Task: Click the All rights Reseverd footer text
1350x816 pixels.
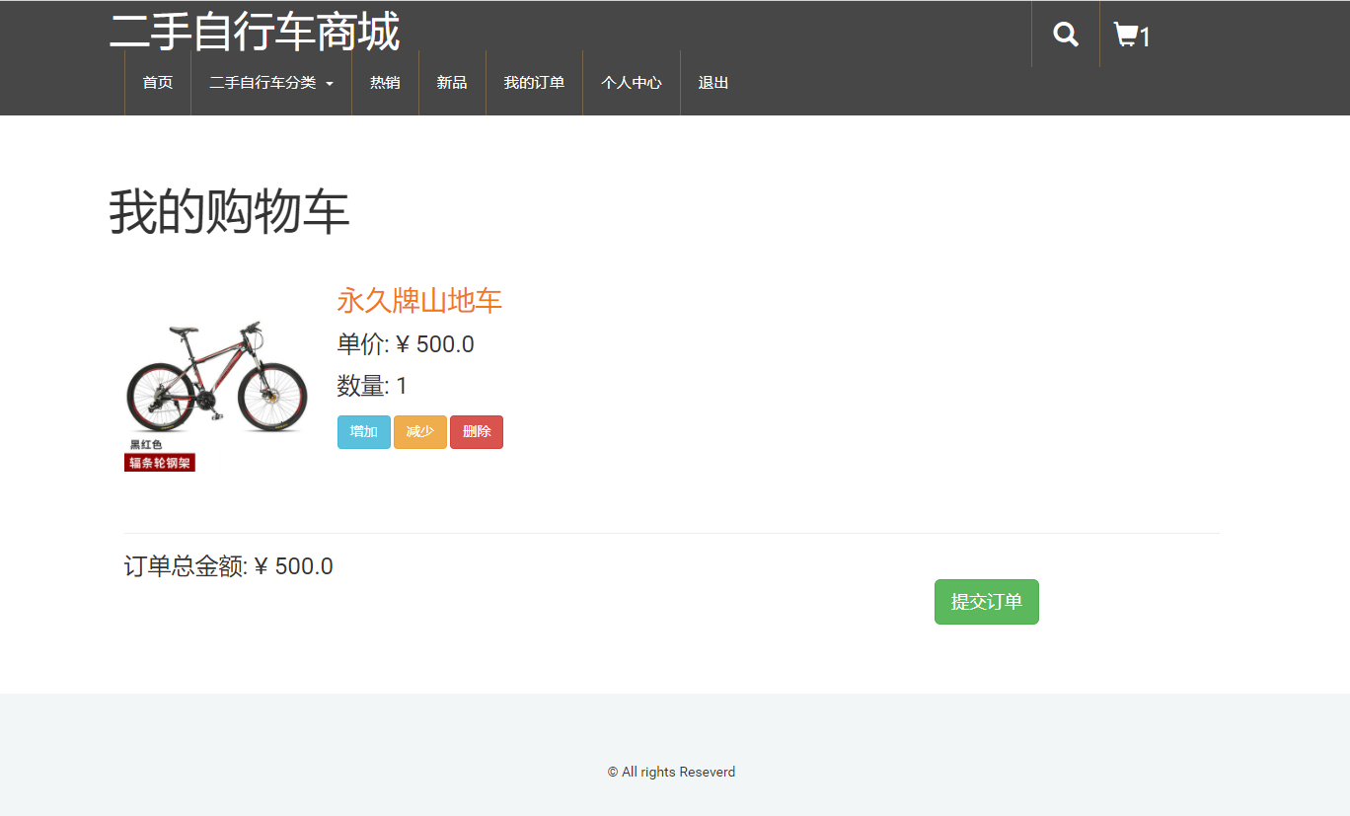Action: pos(671,772)
